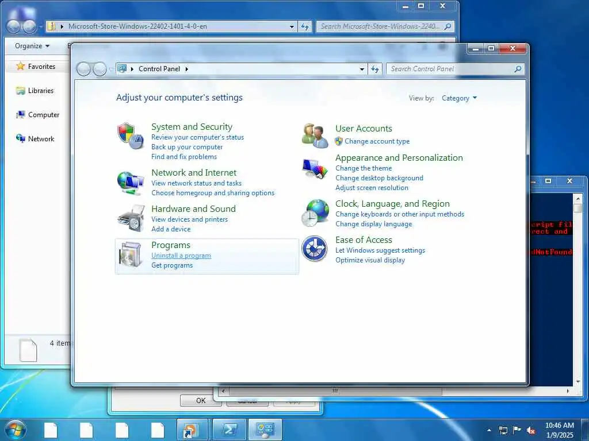Click Clock, Language, and Region globe icon
This screenshot has width=589, height=441.
pos(315,212)
